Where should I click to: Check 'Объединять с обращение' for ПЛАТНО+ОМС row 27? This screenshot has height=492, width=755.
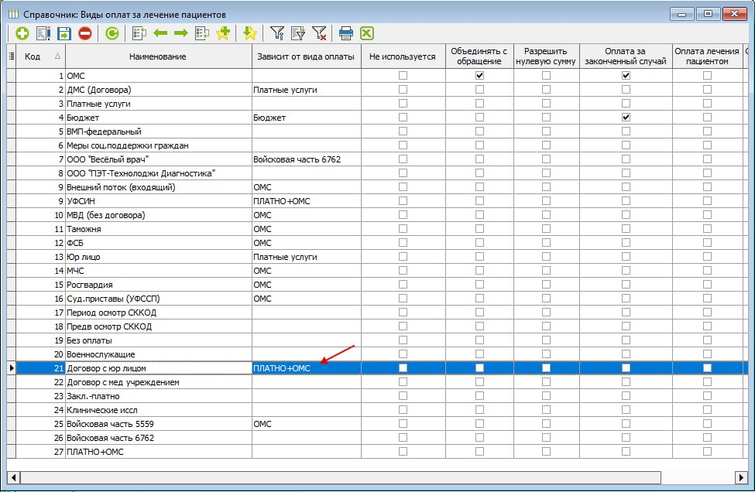pyautogui.click(x=479, y=452)
